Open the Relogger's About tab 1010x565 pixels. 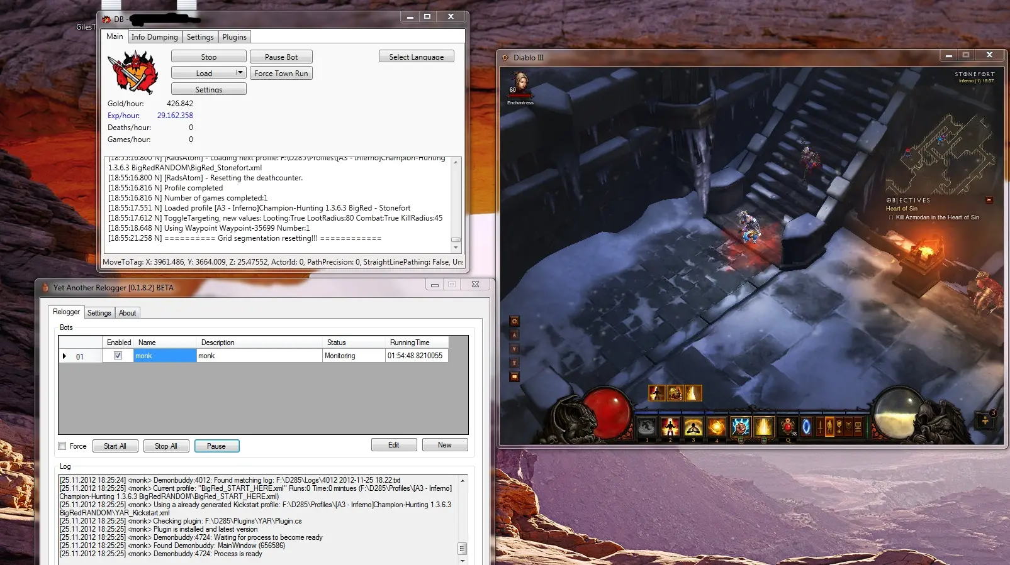pyautogui.click(x=127, y=313)
